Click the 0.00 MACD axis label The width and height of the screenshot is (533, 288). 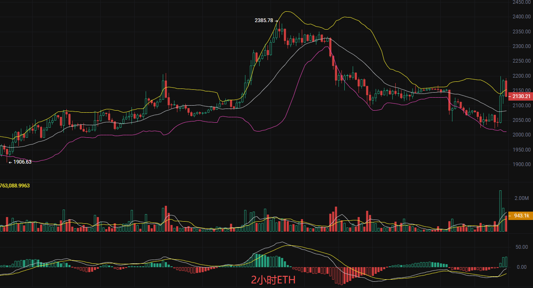522,267
